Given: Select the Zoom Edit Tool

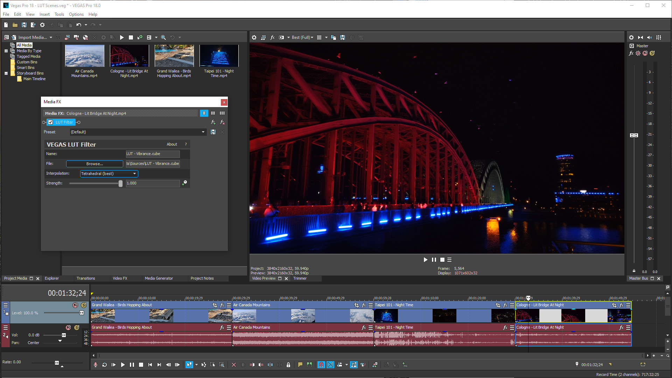Looking at the screenshot, I should click(222, 365).
